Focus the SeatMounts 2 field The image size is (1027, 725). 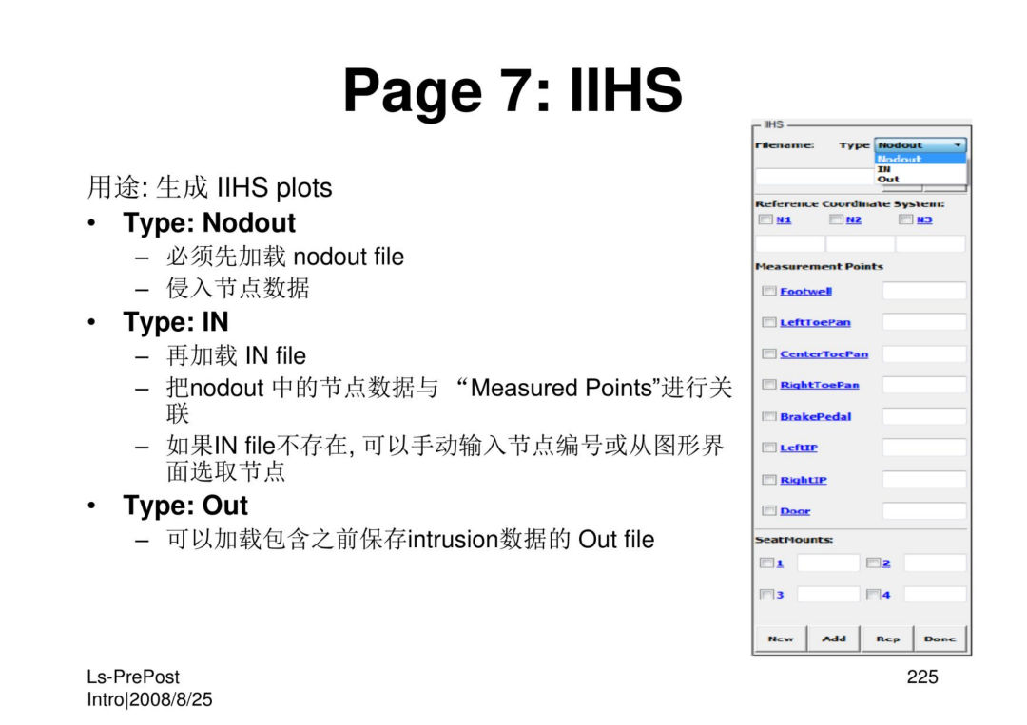(x=936, y=563)
